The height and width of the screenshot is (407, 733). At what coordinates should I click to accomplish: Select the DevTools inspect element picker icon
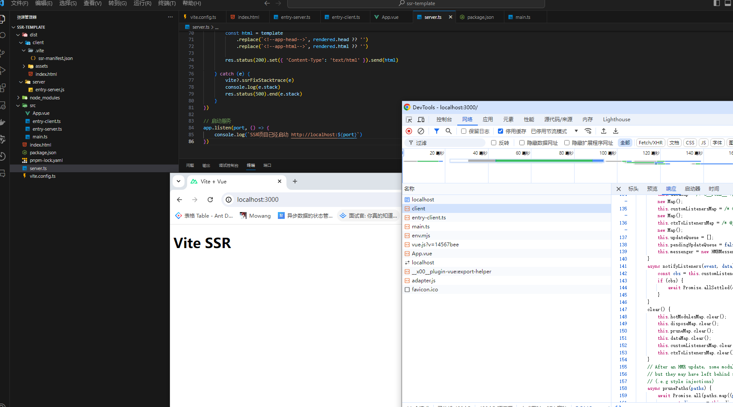pos(409,120)
